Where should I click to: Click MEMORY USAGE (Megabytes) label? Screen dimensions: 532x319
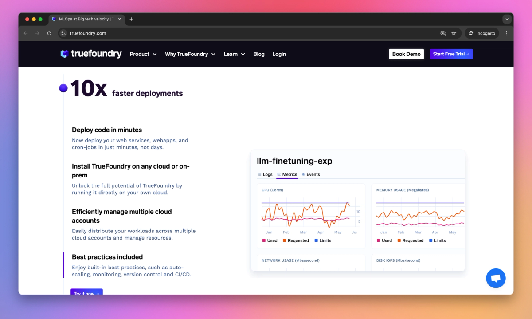pyautogui.click(x=403, y=190)
